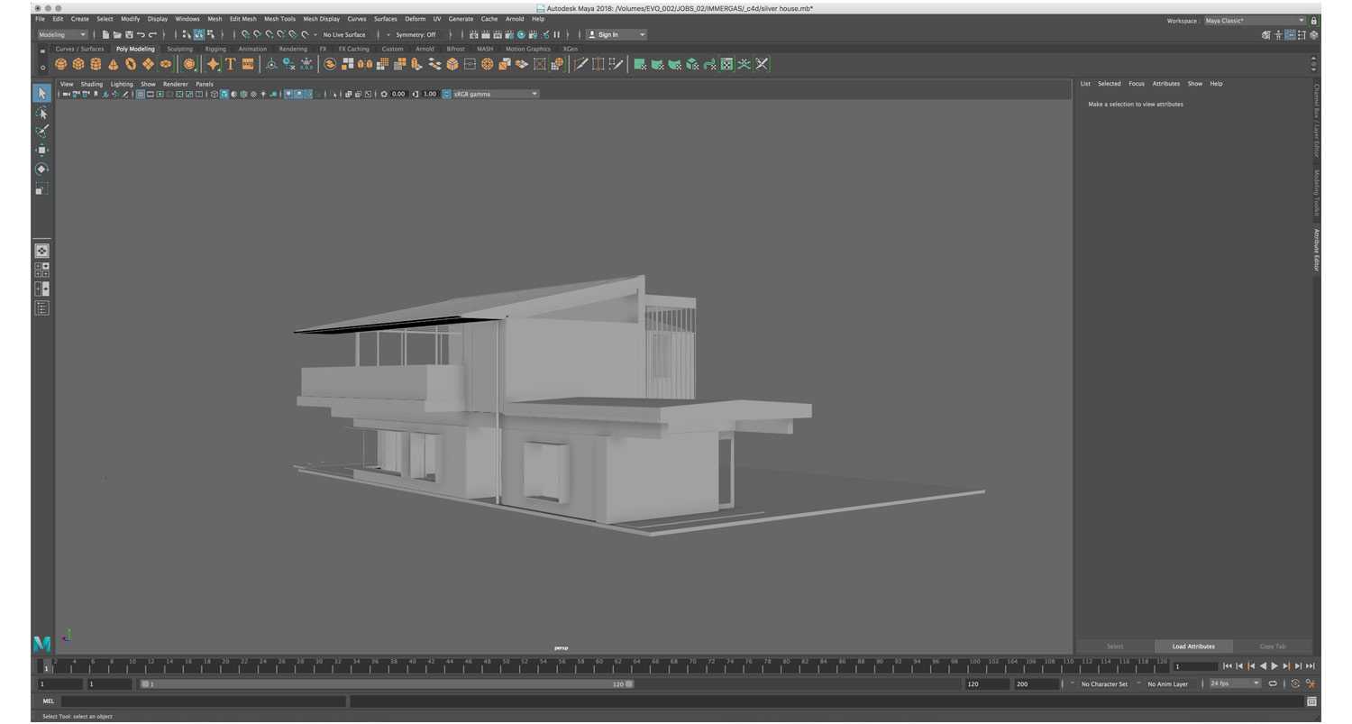Toggle select by hierarchy mode
Screen dimensions: 1352x724
pyautogui.click(x=187, y=34)
